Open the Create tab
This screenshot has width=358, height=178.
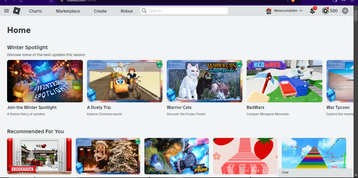tap(100, 11)
